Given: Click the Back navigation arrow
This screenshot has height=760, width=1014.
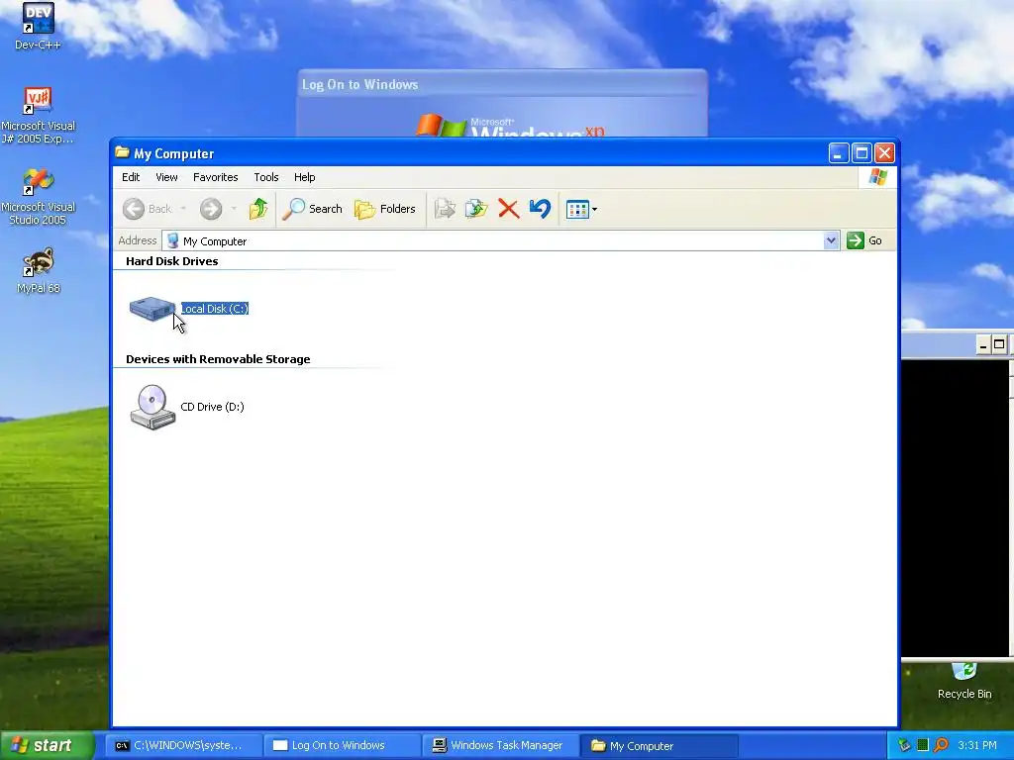Looking at the screenshot, I should 134,209.
